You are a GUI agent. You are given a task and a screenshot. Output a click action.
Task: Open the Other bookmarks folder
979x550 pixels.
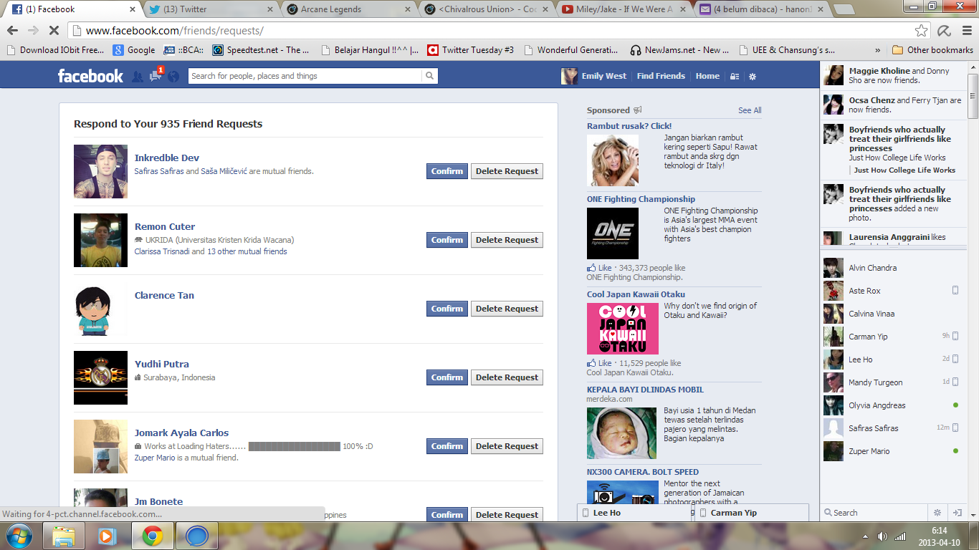click(x=932, y=50)
